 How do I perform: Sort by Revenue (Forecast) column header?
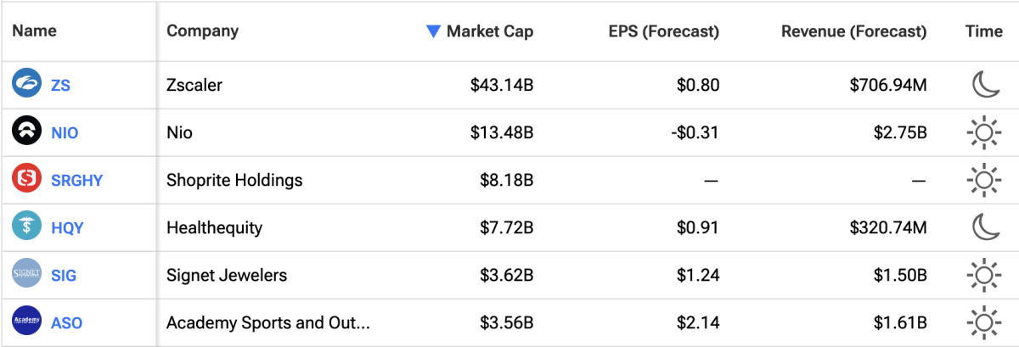[x=853, y=31]
